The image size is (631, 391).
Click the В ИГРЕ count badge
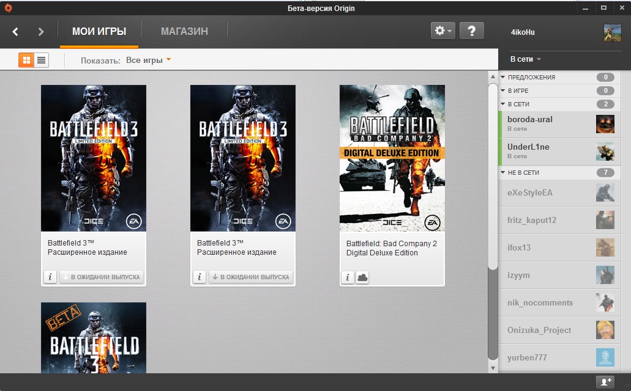[605, 90]
